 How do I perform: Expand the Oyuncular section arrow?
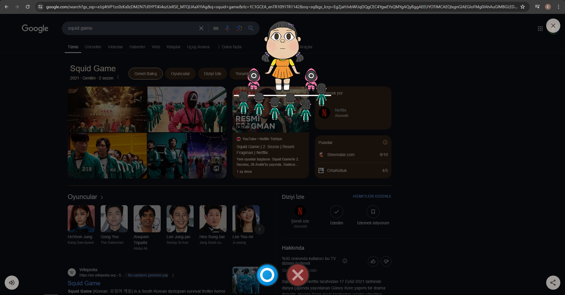(x=102, y=197)
